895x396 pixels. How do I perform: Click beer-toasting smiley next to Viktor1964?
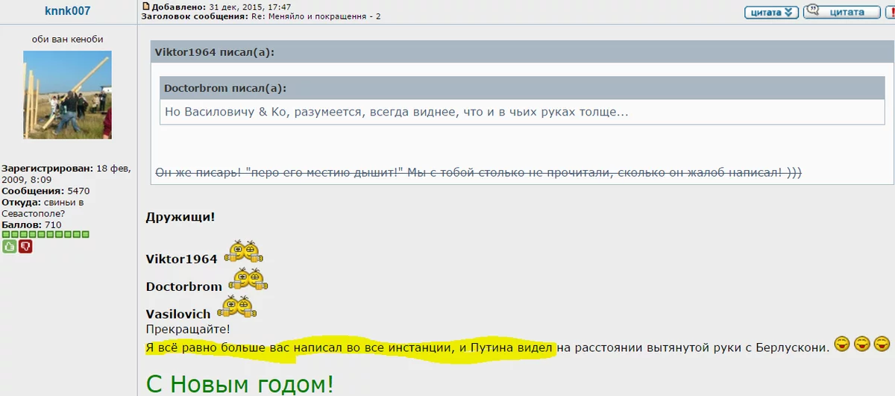coord(244,253)
